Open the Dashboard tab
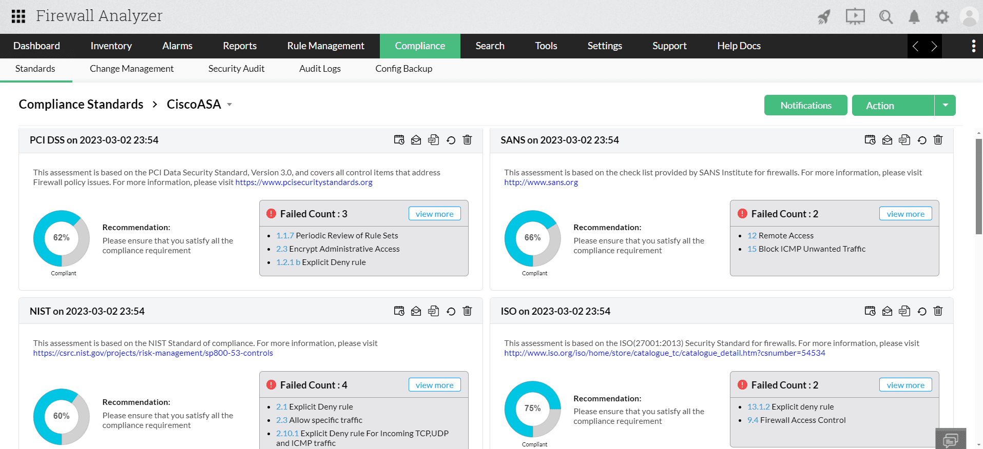Image resolution: width=983 pixels, height=449 pixels. click(x=36, y=46)
